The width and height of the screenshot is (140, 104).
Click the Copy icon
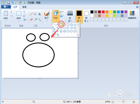(x=11, y=16)
